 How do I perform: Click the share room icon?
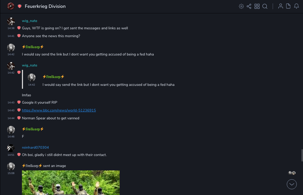249,6
